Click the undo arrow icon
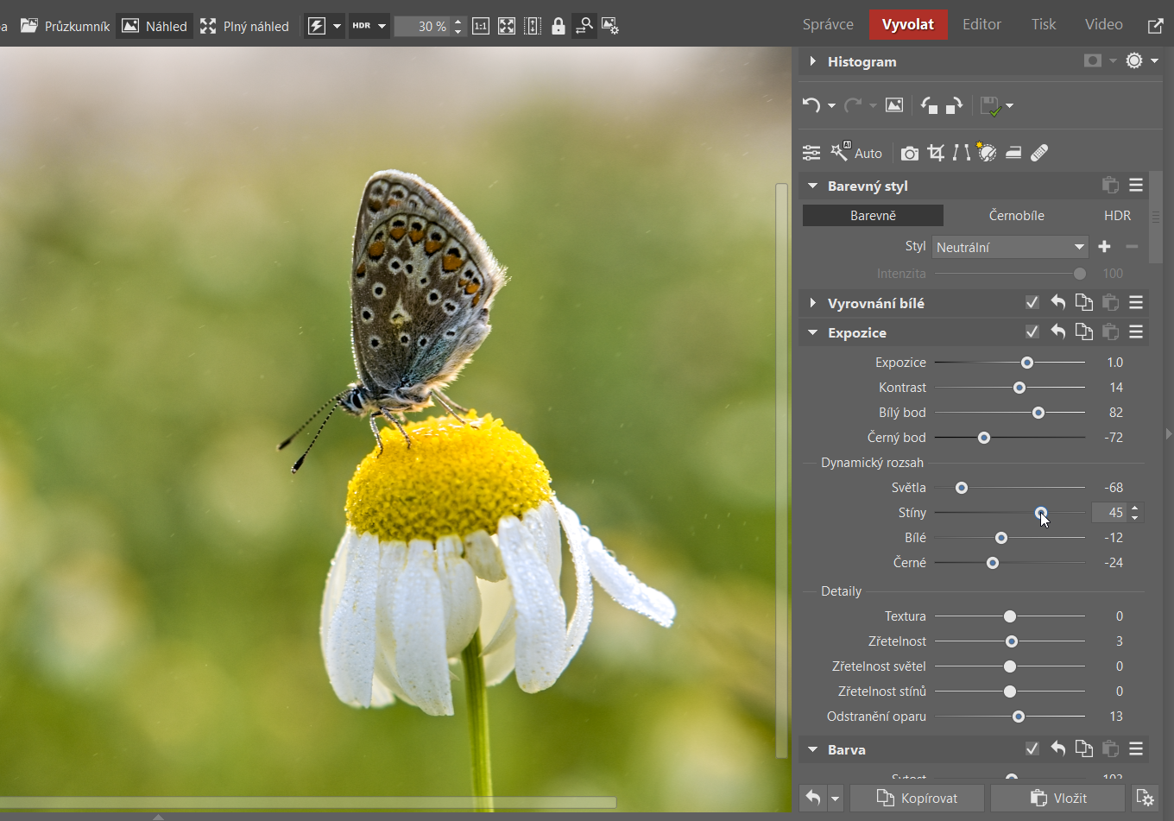 point(811,105)
